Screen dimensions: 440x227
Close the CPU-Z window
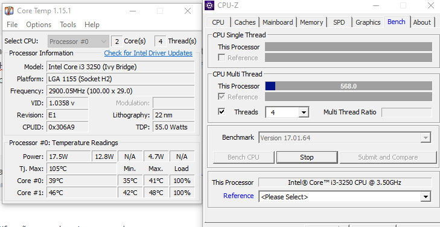pyautogui.click(x=431, y=5)
